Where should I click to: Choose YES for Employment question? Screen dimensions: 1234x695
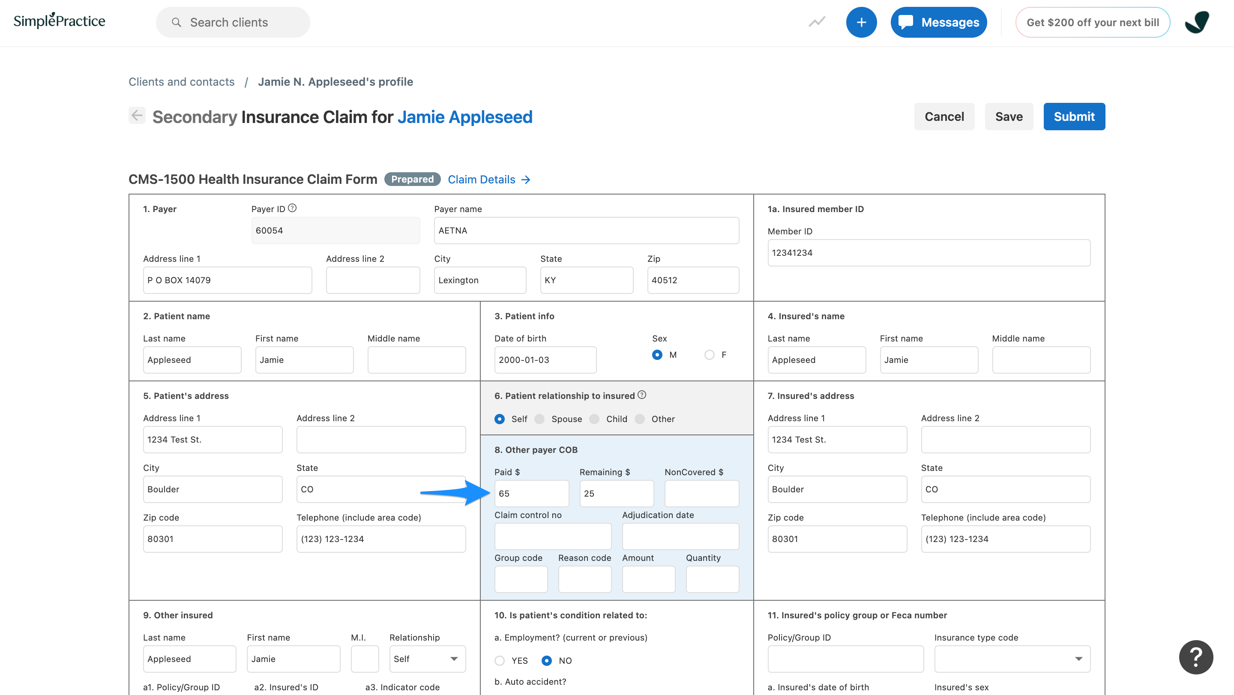coord(500,661)
